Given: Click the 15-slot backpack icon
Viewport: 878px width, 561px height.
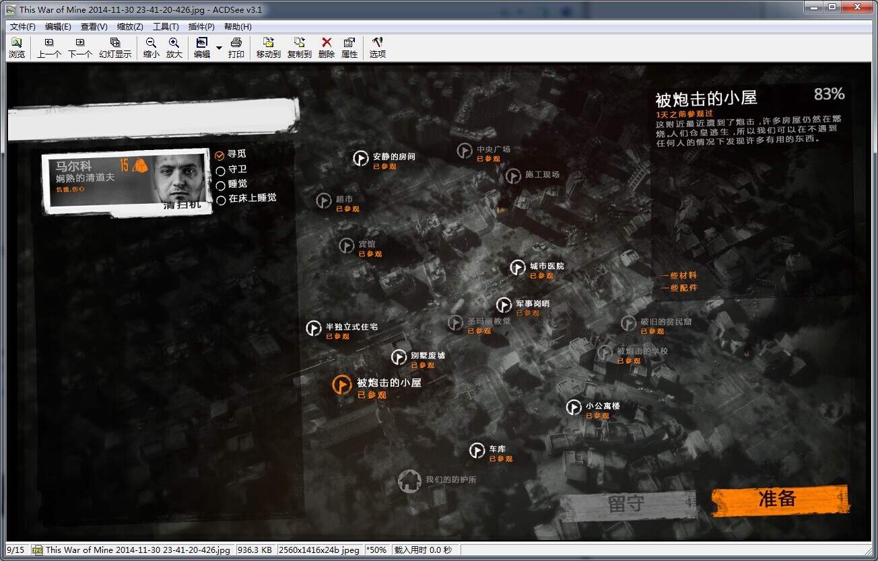Looking at the screenshot, I should coord(140,165).
